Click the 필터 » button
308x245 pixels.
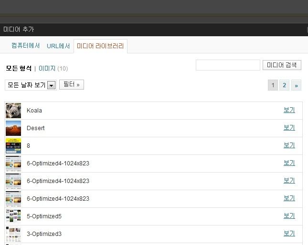[72, 84]
